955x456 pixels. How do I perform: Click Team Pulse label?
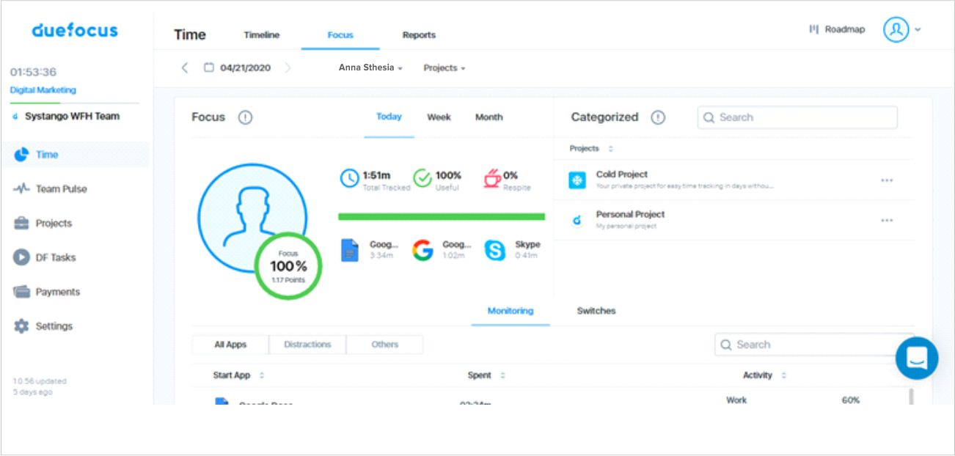(61, 189)
